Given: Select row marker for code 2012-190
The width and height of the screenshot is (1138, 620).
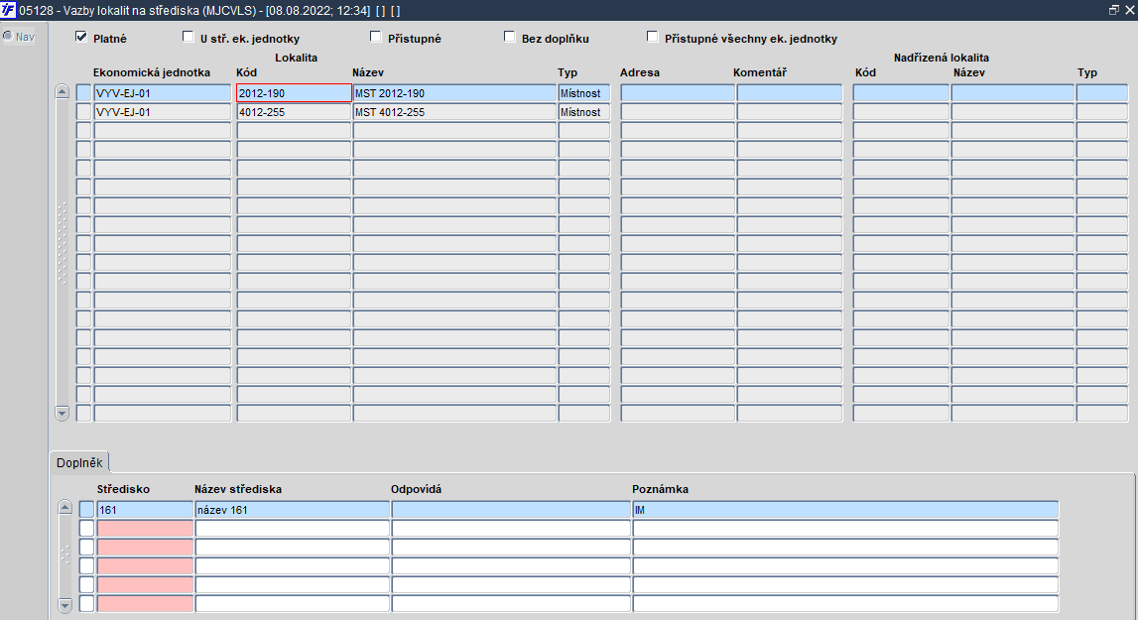Looking at the screenshot, I should (x=84, y=93).
